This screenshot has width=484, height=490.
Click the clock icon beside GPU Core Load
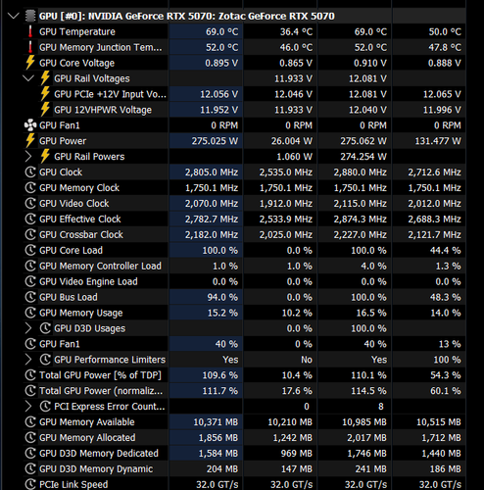30,250
